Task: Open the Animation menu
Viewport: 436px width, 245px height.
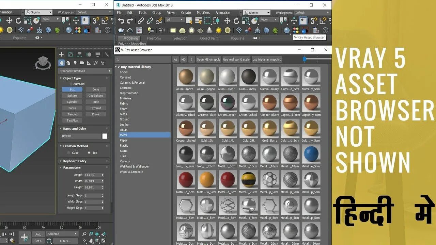Action: pos(223,13)
